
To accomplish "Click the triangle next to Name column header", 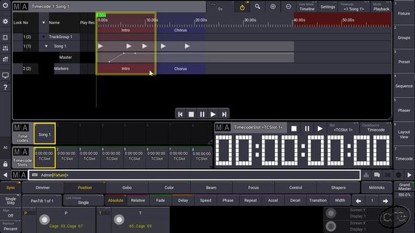I will [43, 23].
